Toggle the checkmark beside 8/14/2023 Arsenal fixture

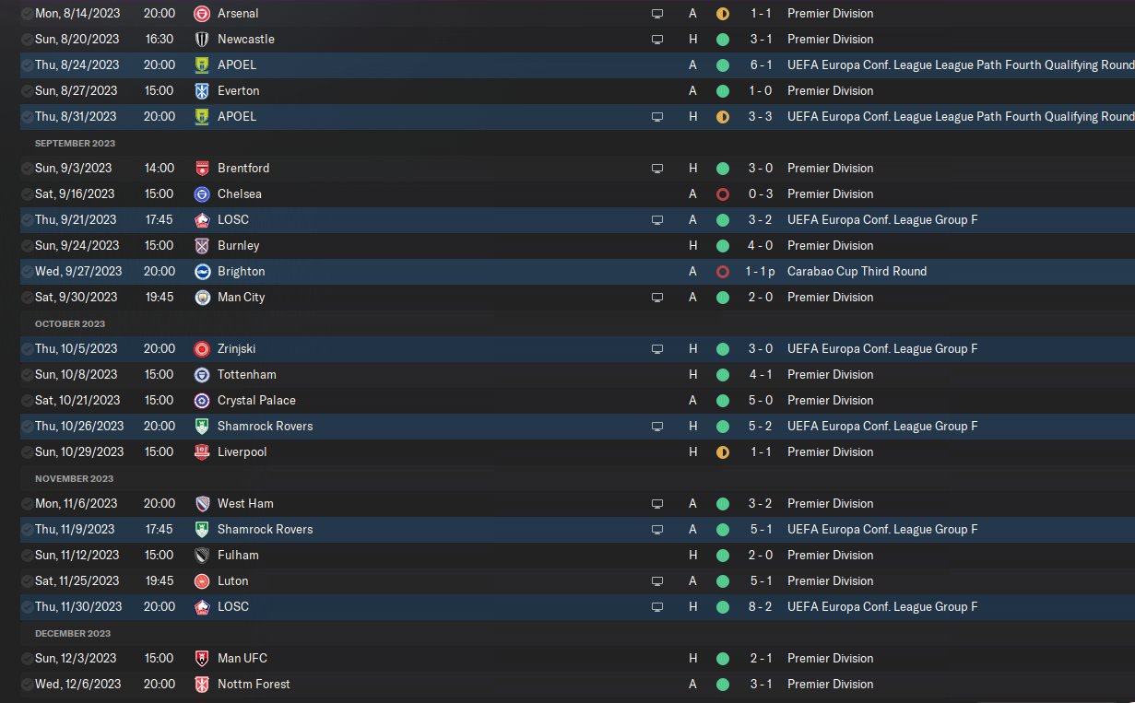[25, 14]
